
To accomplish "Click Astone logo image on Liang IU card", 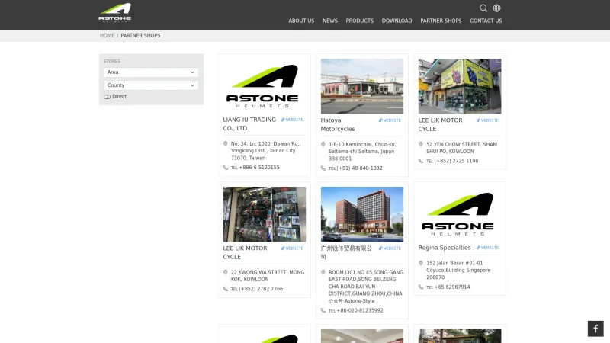I will coord(262,86).
